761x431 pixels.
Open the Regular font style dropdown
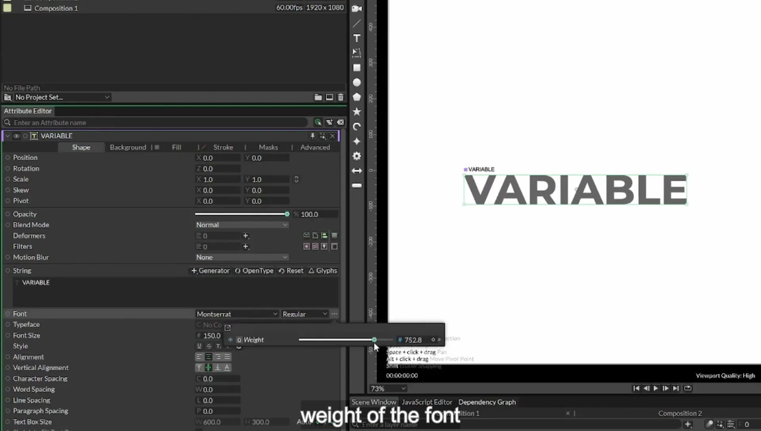pos(305,314)
